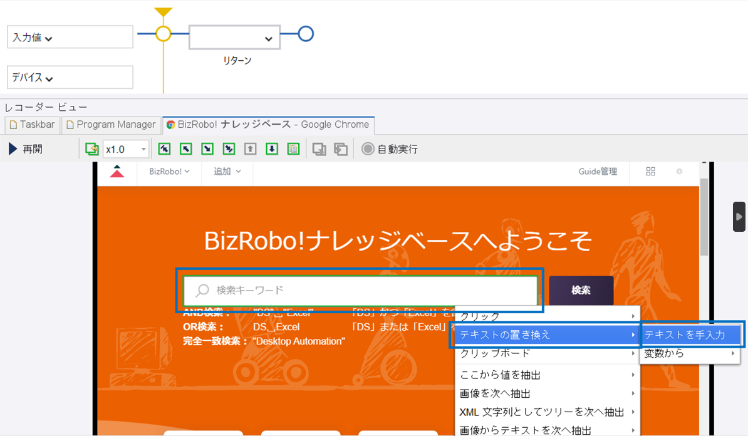The image size is (748, 436).
Task: Select the BizRobo! ナレッジベース Chrome tab
Action: [x=268, y=125]
